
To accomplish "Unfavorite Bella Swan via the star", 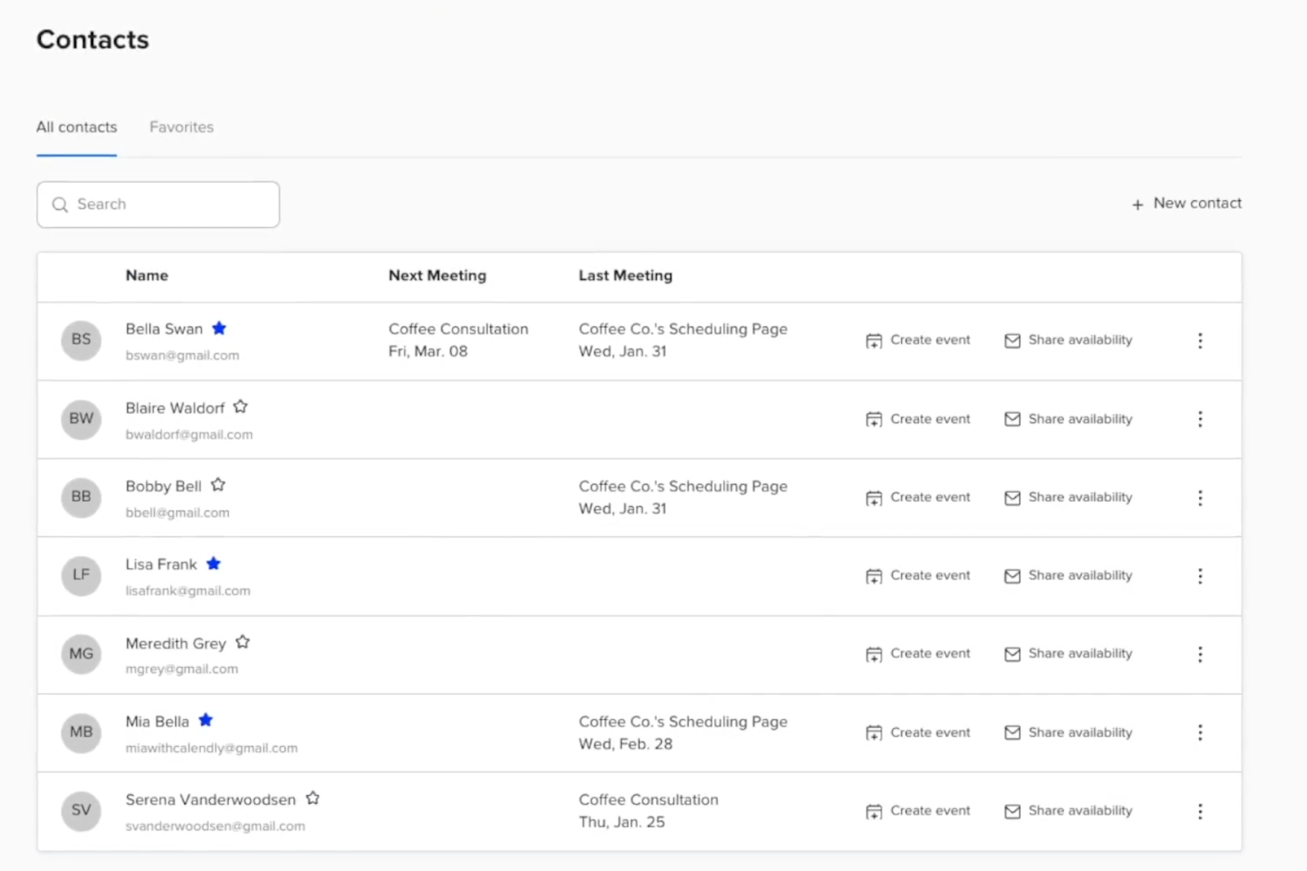I will click(219, 328).
